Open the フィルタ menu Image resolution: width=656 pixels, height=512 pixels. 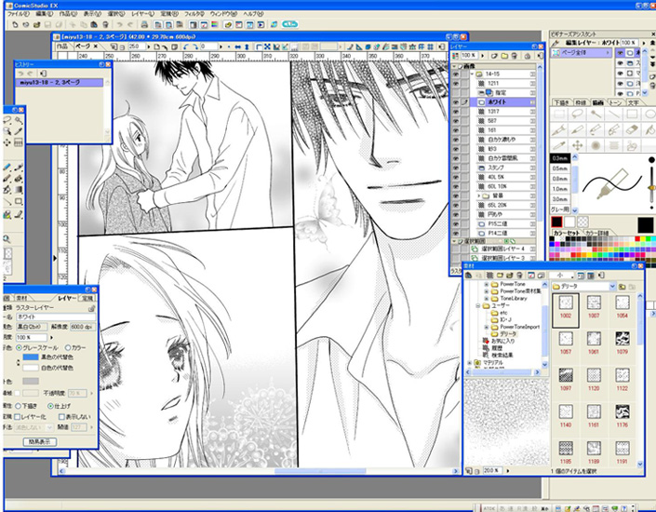click(194, 14)
